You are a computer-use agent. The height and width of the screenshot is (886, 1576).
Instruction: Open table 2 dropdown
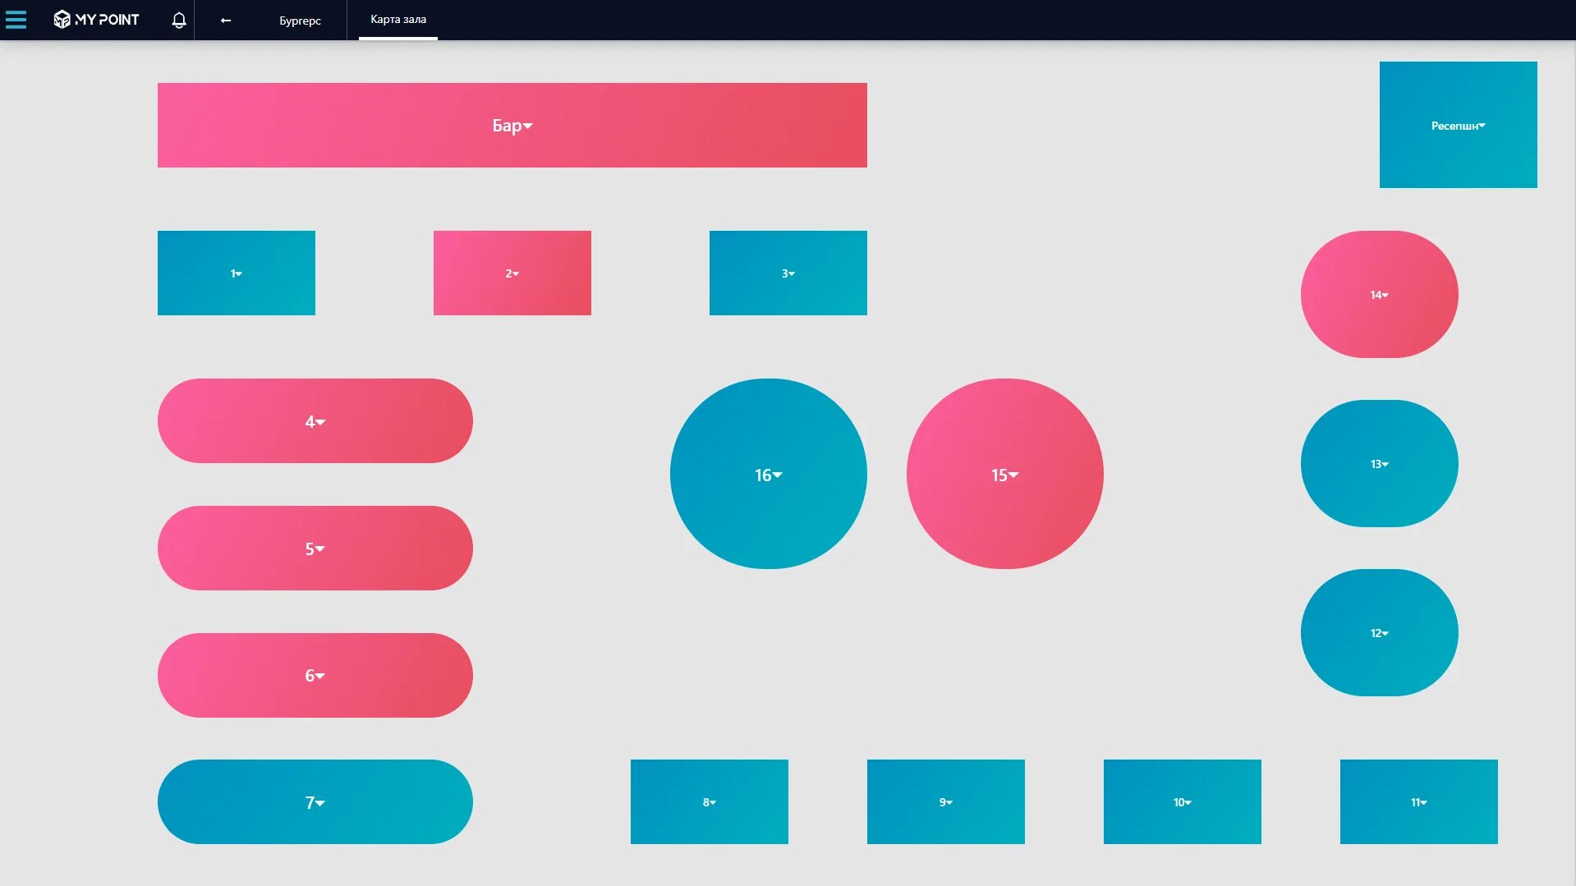[512, 273]
